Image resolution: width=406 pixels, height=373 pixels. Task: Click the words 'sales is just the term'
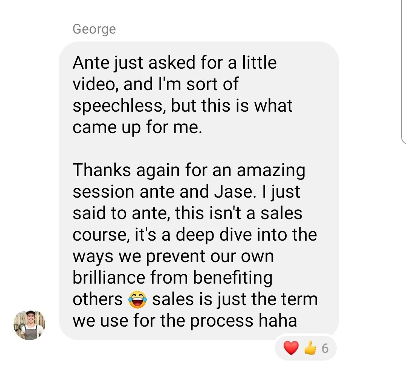pyautogui.click(x=235, y=299)
